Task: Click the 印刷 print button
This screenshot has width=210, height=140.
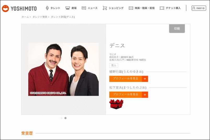Action: [x=177, y=29]
